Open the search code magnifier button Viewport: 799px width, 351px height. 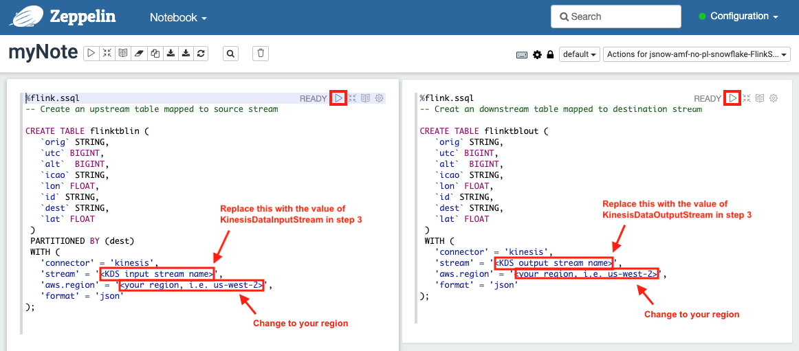(231, 54)
